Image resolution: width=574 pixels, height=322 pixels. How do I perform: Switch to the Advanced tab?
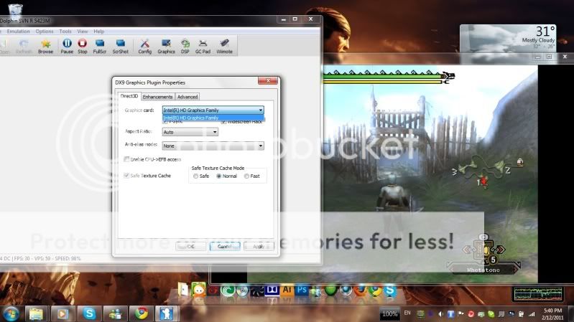(x=188, y=97)
